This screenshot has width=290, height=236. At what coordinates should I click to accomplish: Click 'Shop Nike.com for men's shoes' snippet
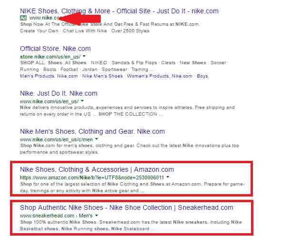129,149
